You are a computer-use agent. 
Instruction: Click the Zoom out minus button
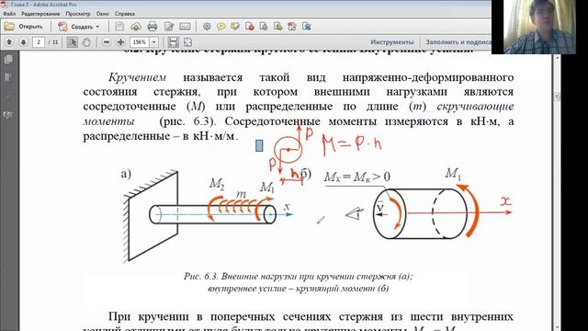point(107,42)
